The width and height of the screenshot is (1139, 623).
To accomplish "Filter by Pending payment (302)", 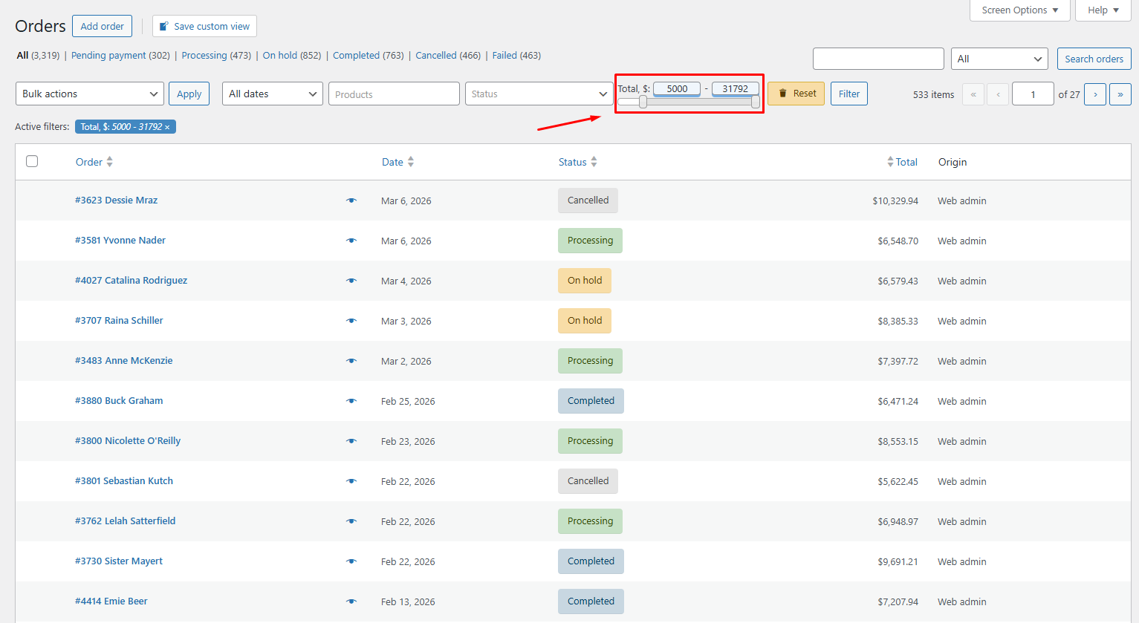I will 120,56.
